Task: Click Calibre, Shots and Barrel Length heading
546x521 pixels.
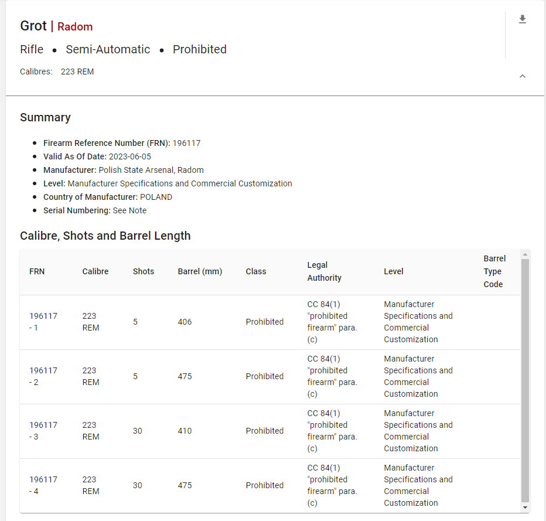Action: (105, 236)
